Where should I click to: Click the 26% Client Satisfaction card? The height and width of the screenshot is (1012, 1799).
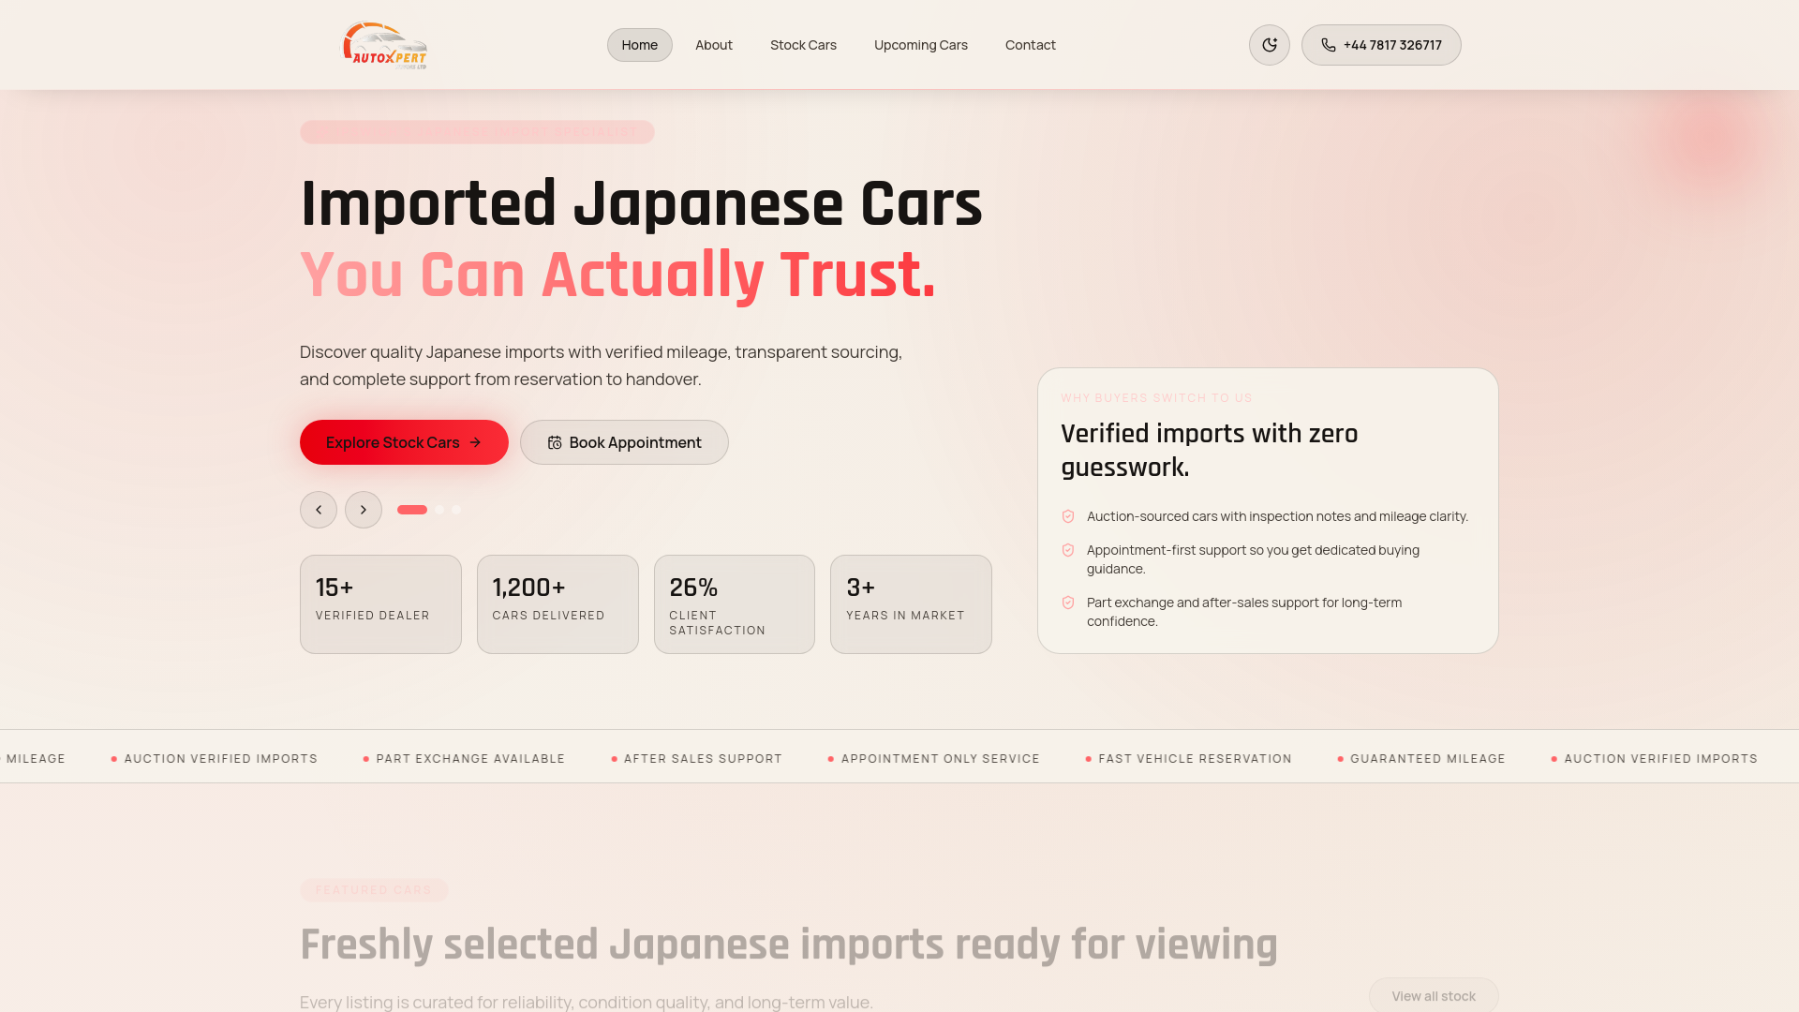[x=735, y=604]
